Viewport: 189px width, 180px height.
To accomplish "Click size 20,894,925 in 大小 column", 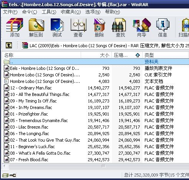I will (98, 134).
